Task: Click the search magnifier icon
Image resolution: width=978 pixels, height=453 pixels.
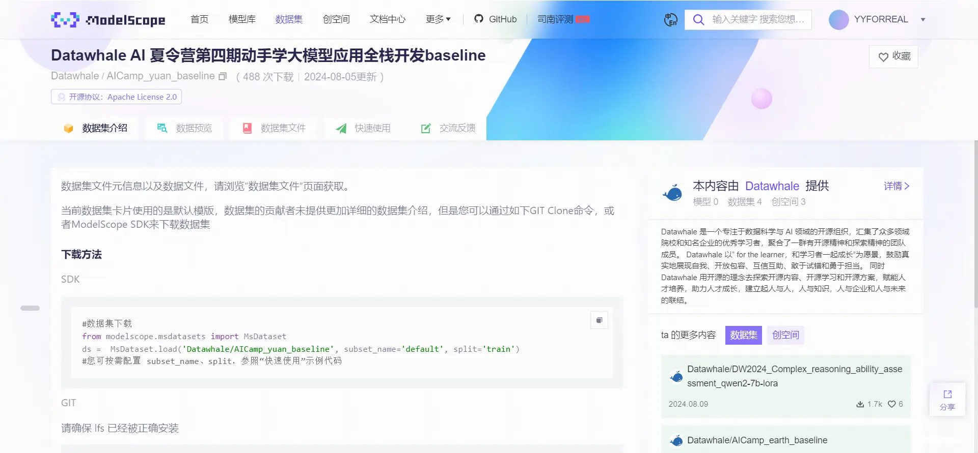Action: 698,20
